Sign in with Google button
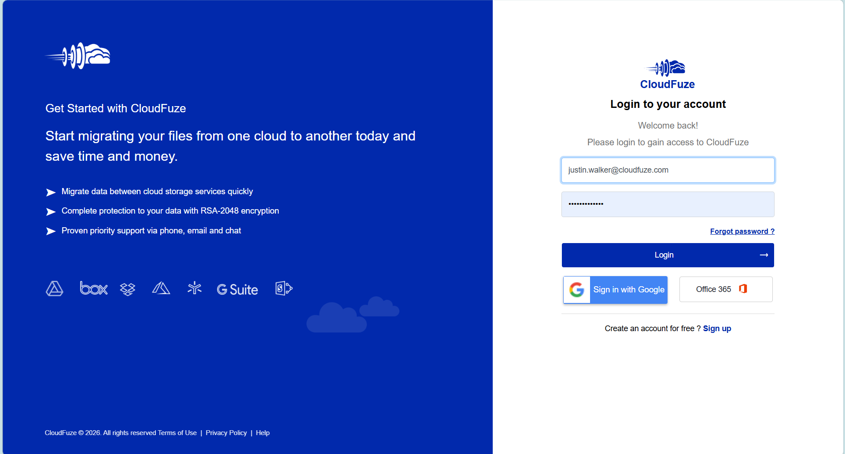Screen dimensions: 845x454 click(616, 290)
